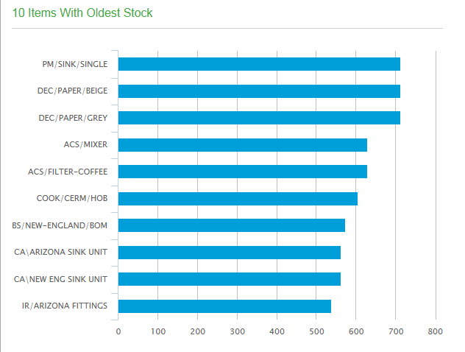Click the COOK/CERM/HOB axis label
Viewport: 465px width, 352px height.
(x=72, y=199)
